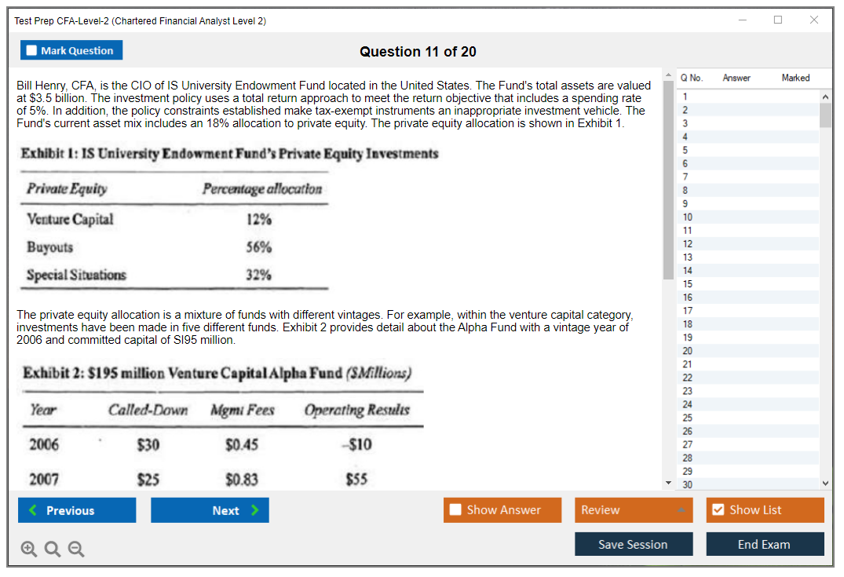Expand the Review dropdown arrow

coord(681,510)
